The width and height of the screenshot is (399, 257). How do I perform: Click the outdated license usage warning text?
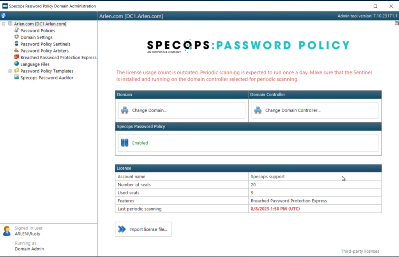(244, 76)
